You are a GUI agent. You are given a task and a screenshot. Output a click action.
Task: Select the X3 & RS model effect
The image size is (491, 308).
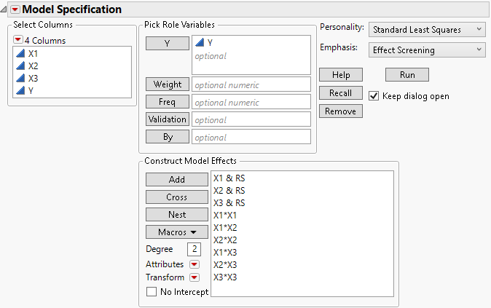[229, 202]
